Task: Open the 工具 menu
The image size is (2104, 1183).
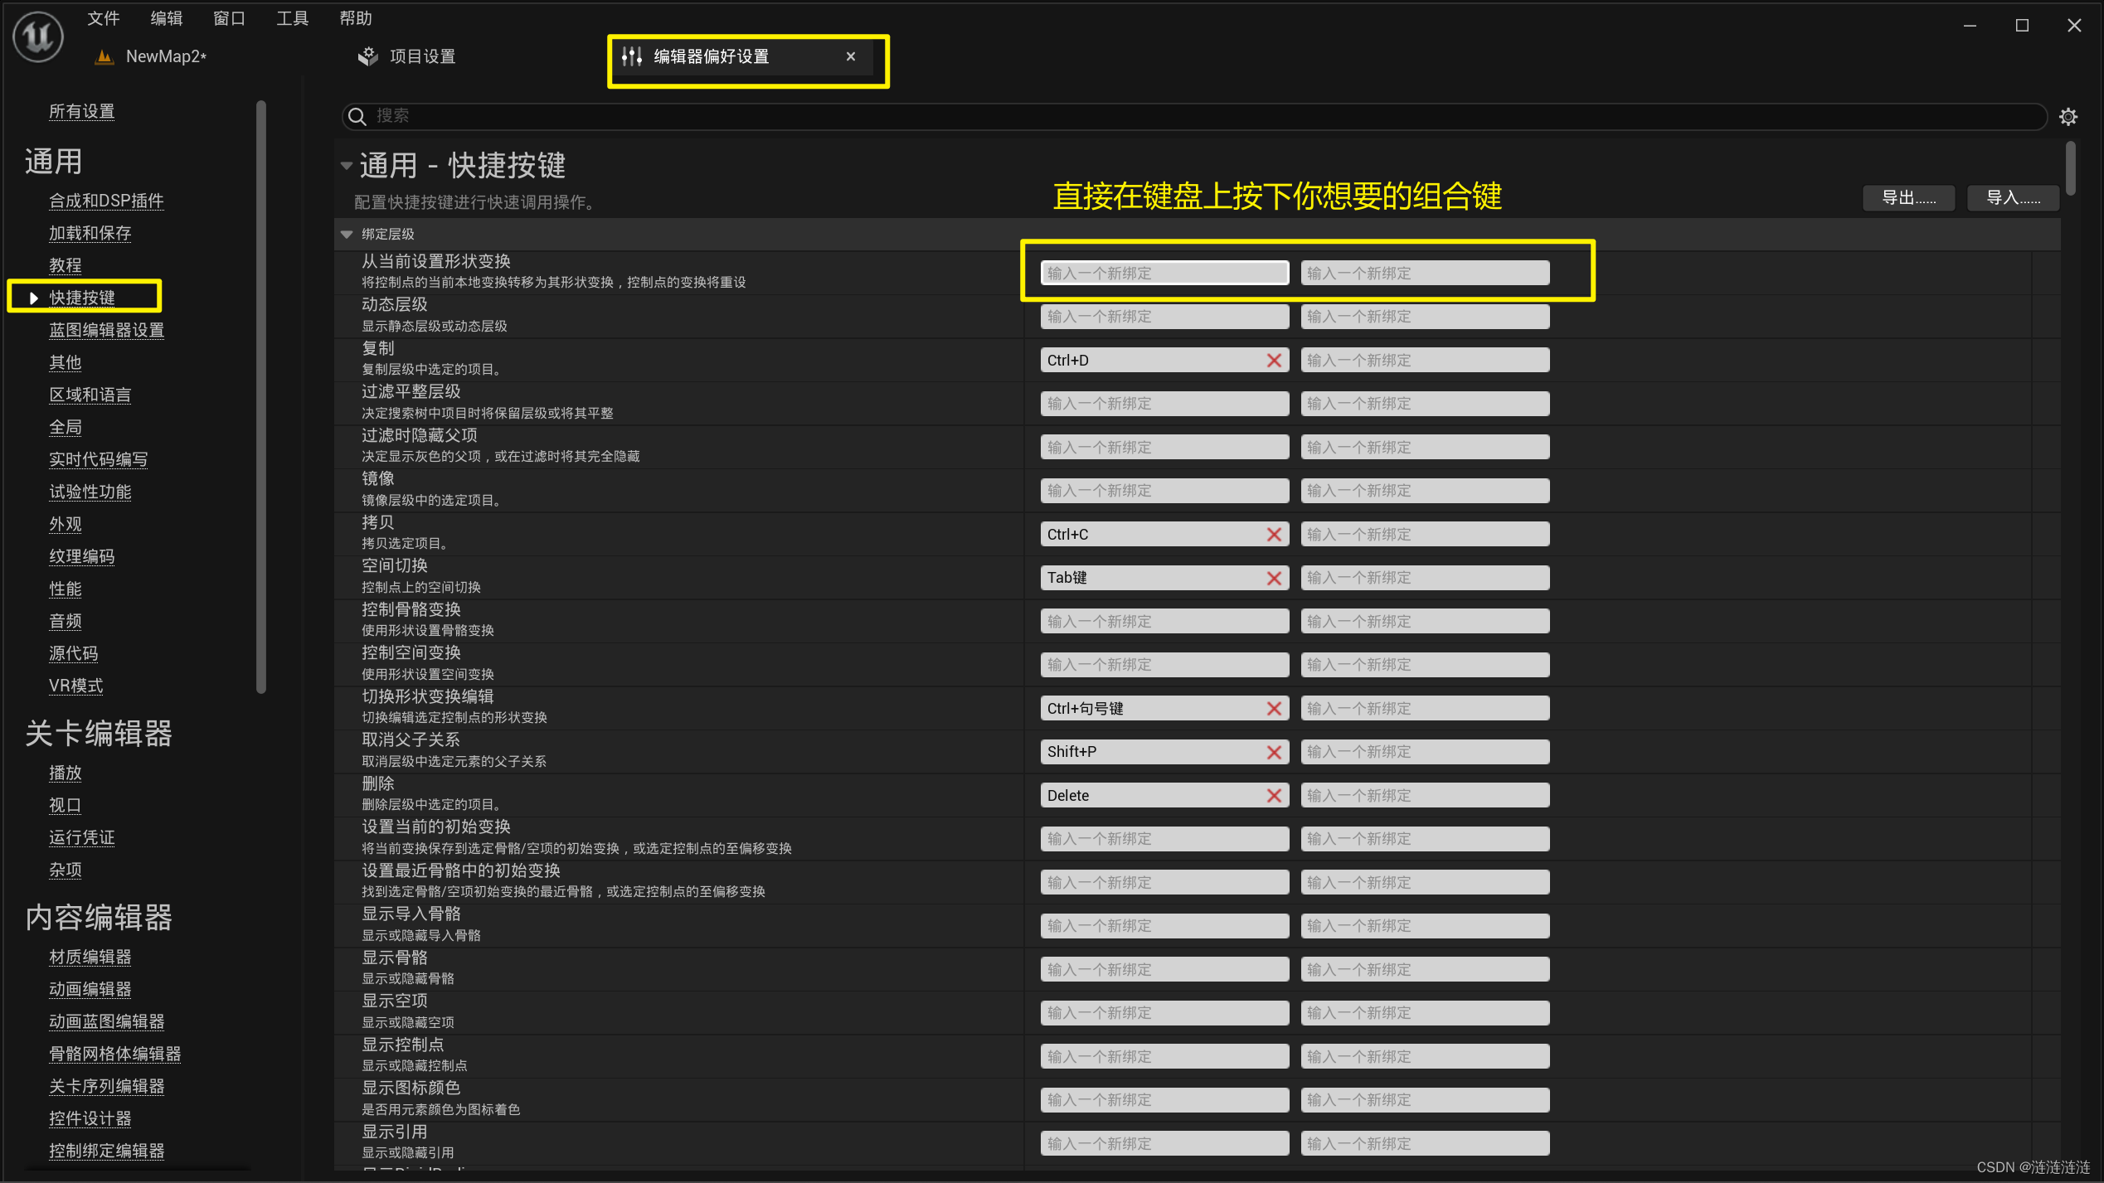Action: (x=292, y=18)
